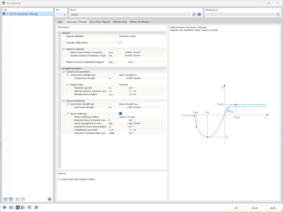This screenshot has width=283, height=212.
Task: Click the view-in-model monitor icon
Action: [x=29, y=207]
